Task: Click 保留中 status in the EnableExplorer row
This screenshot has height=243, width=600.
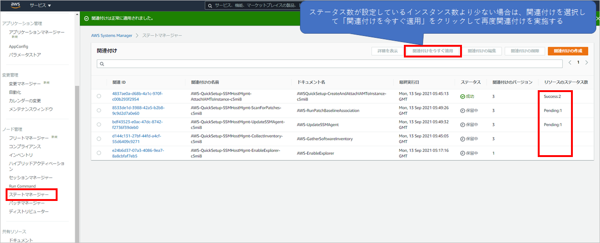Action: (469, 153)
